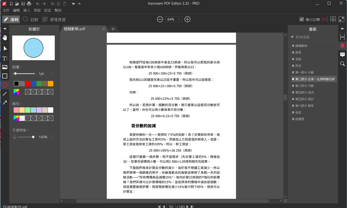
Task: Switch to 管理頁面 mode
Action: tap(54, 19)
